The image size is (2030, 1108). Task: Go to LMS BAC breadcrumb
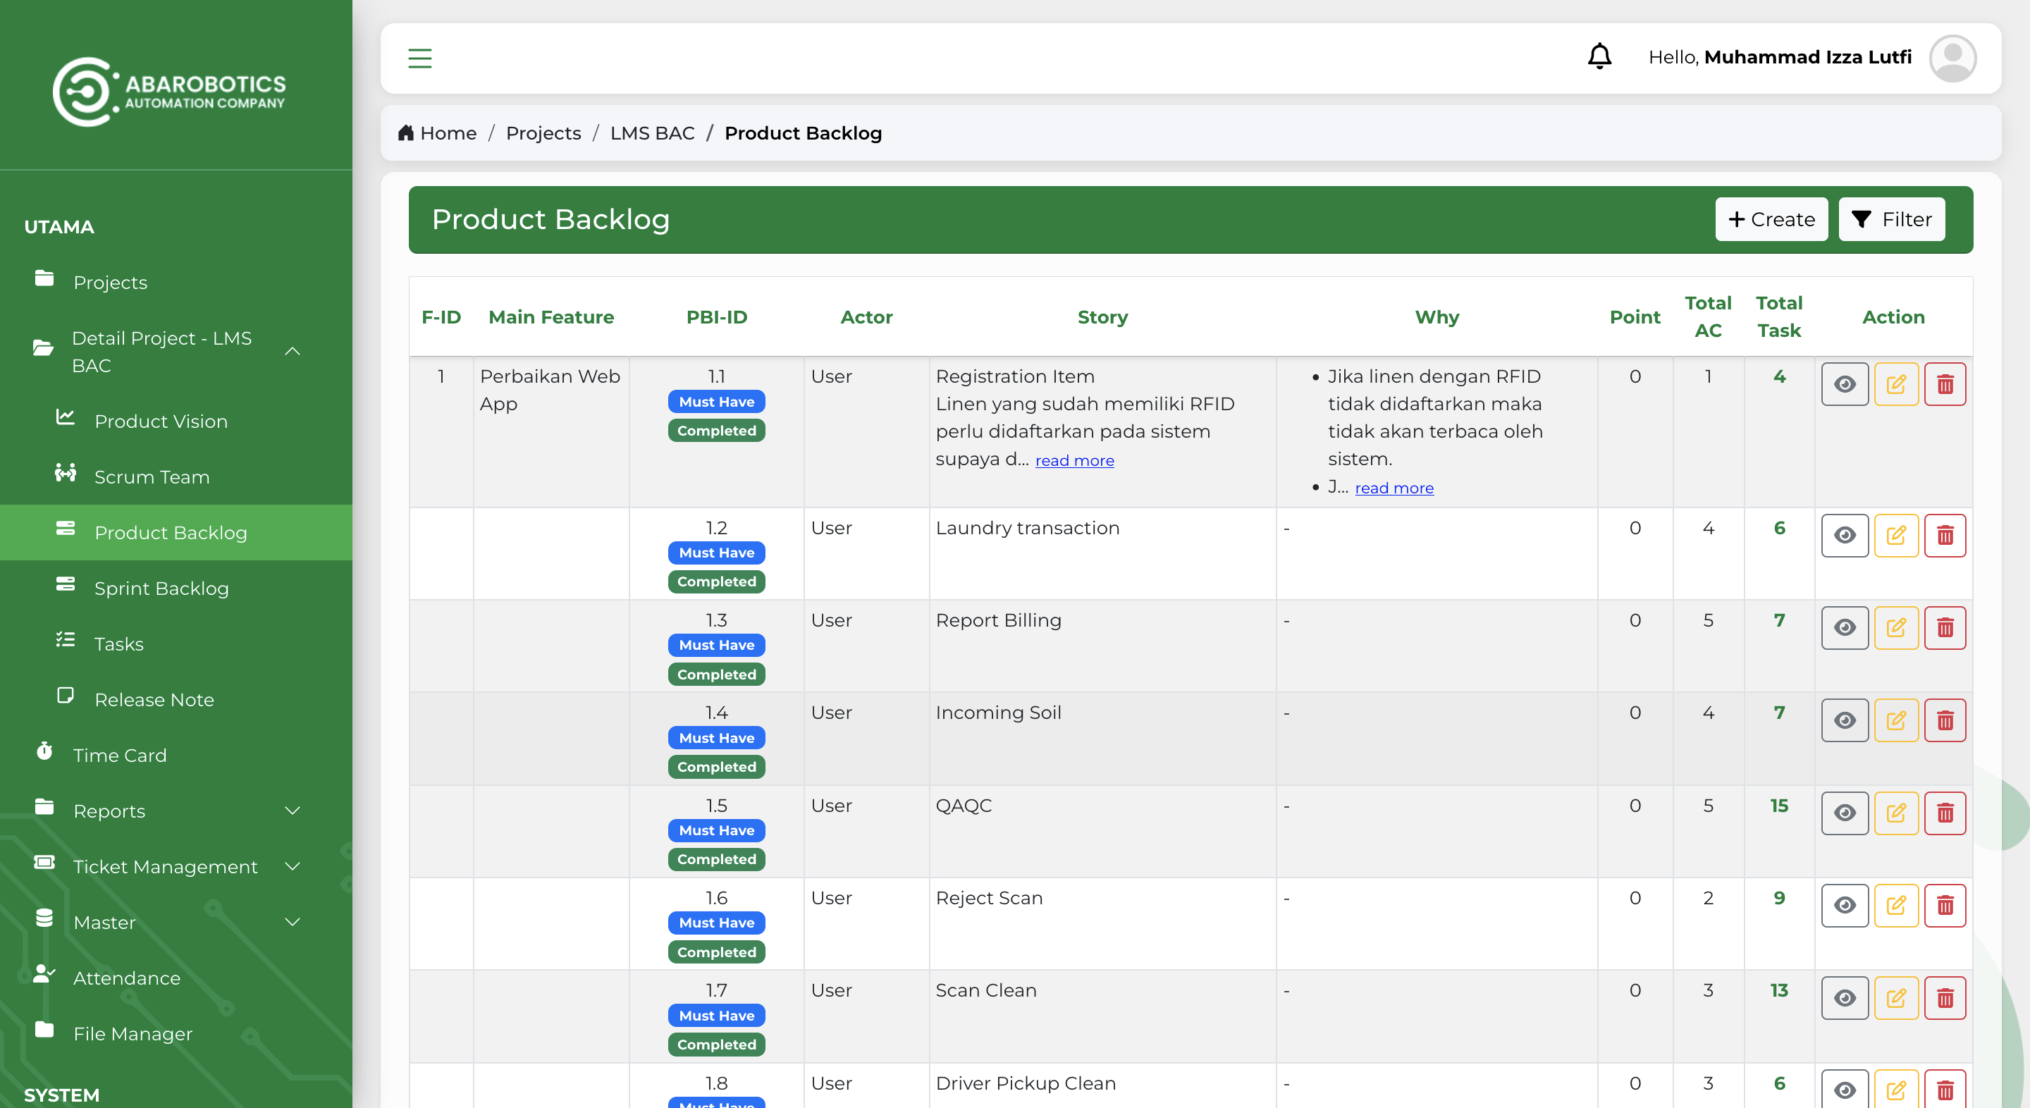click(x=653, y=133)
